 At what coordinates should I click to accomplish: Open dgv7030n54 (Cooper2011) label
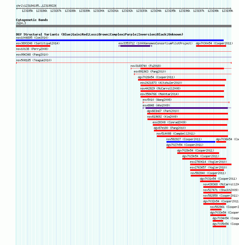pyautogui.click(x=214, y=43)
